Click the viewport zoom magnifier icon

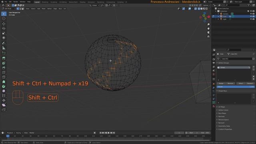pos(208,24)
